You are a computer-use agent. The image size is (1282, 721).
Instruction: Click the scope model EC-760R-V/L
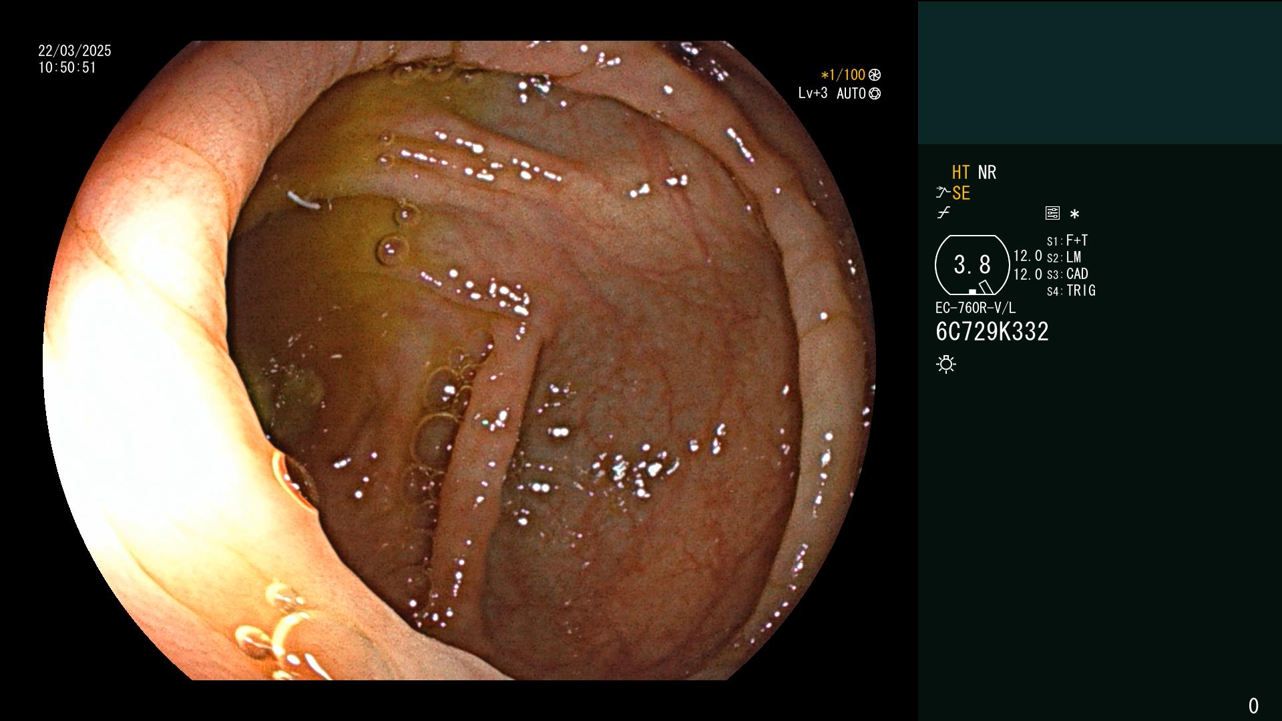pyautogui.click(x=976, y=308)
